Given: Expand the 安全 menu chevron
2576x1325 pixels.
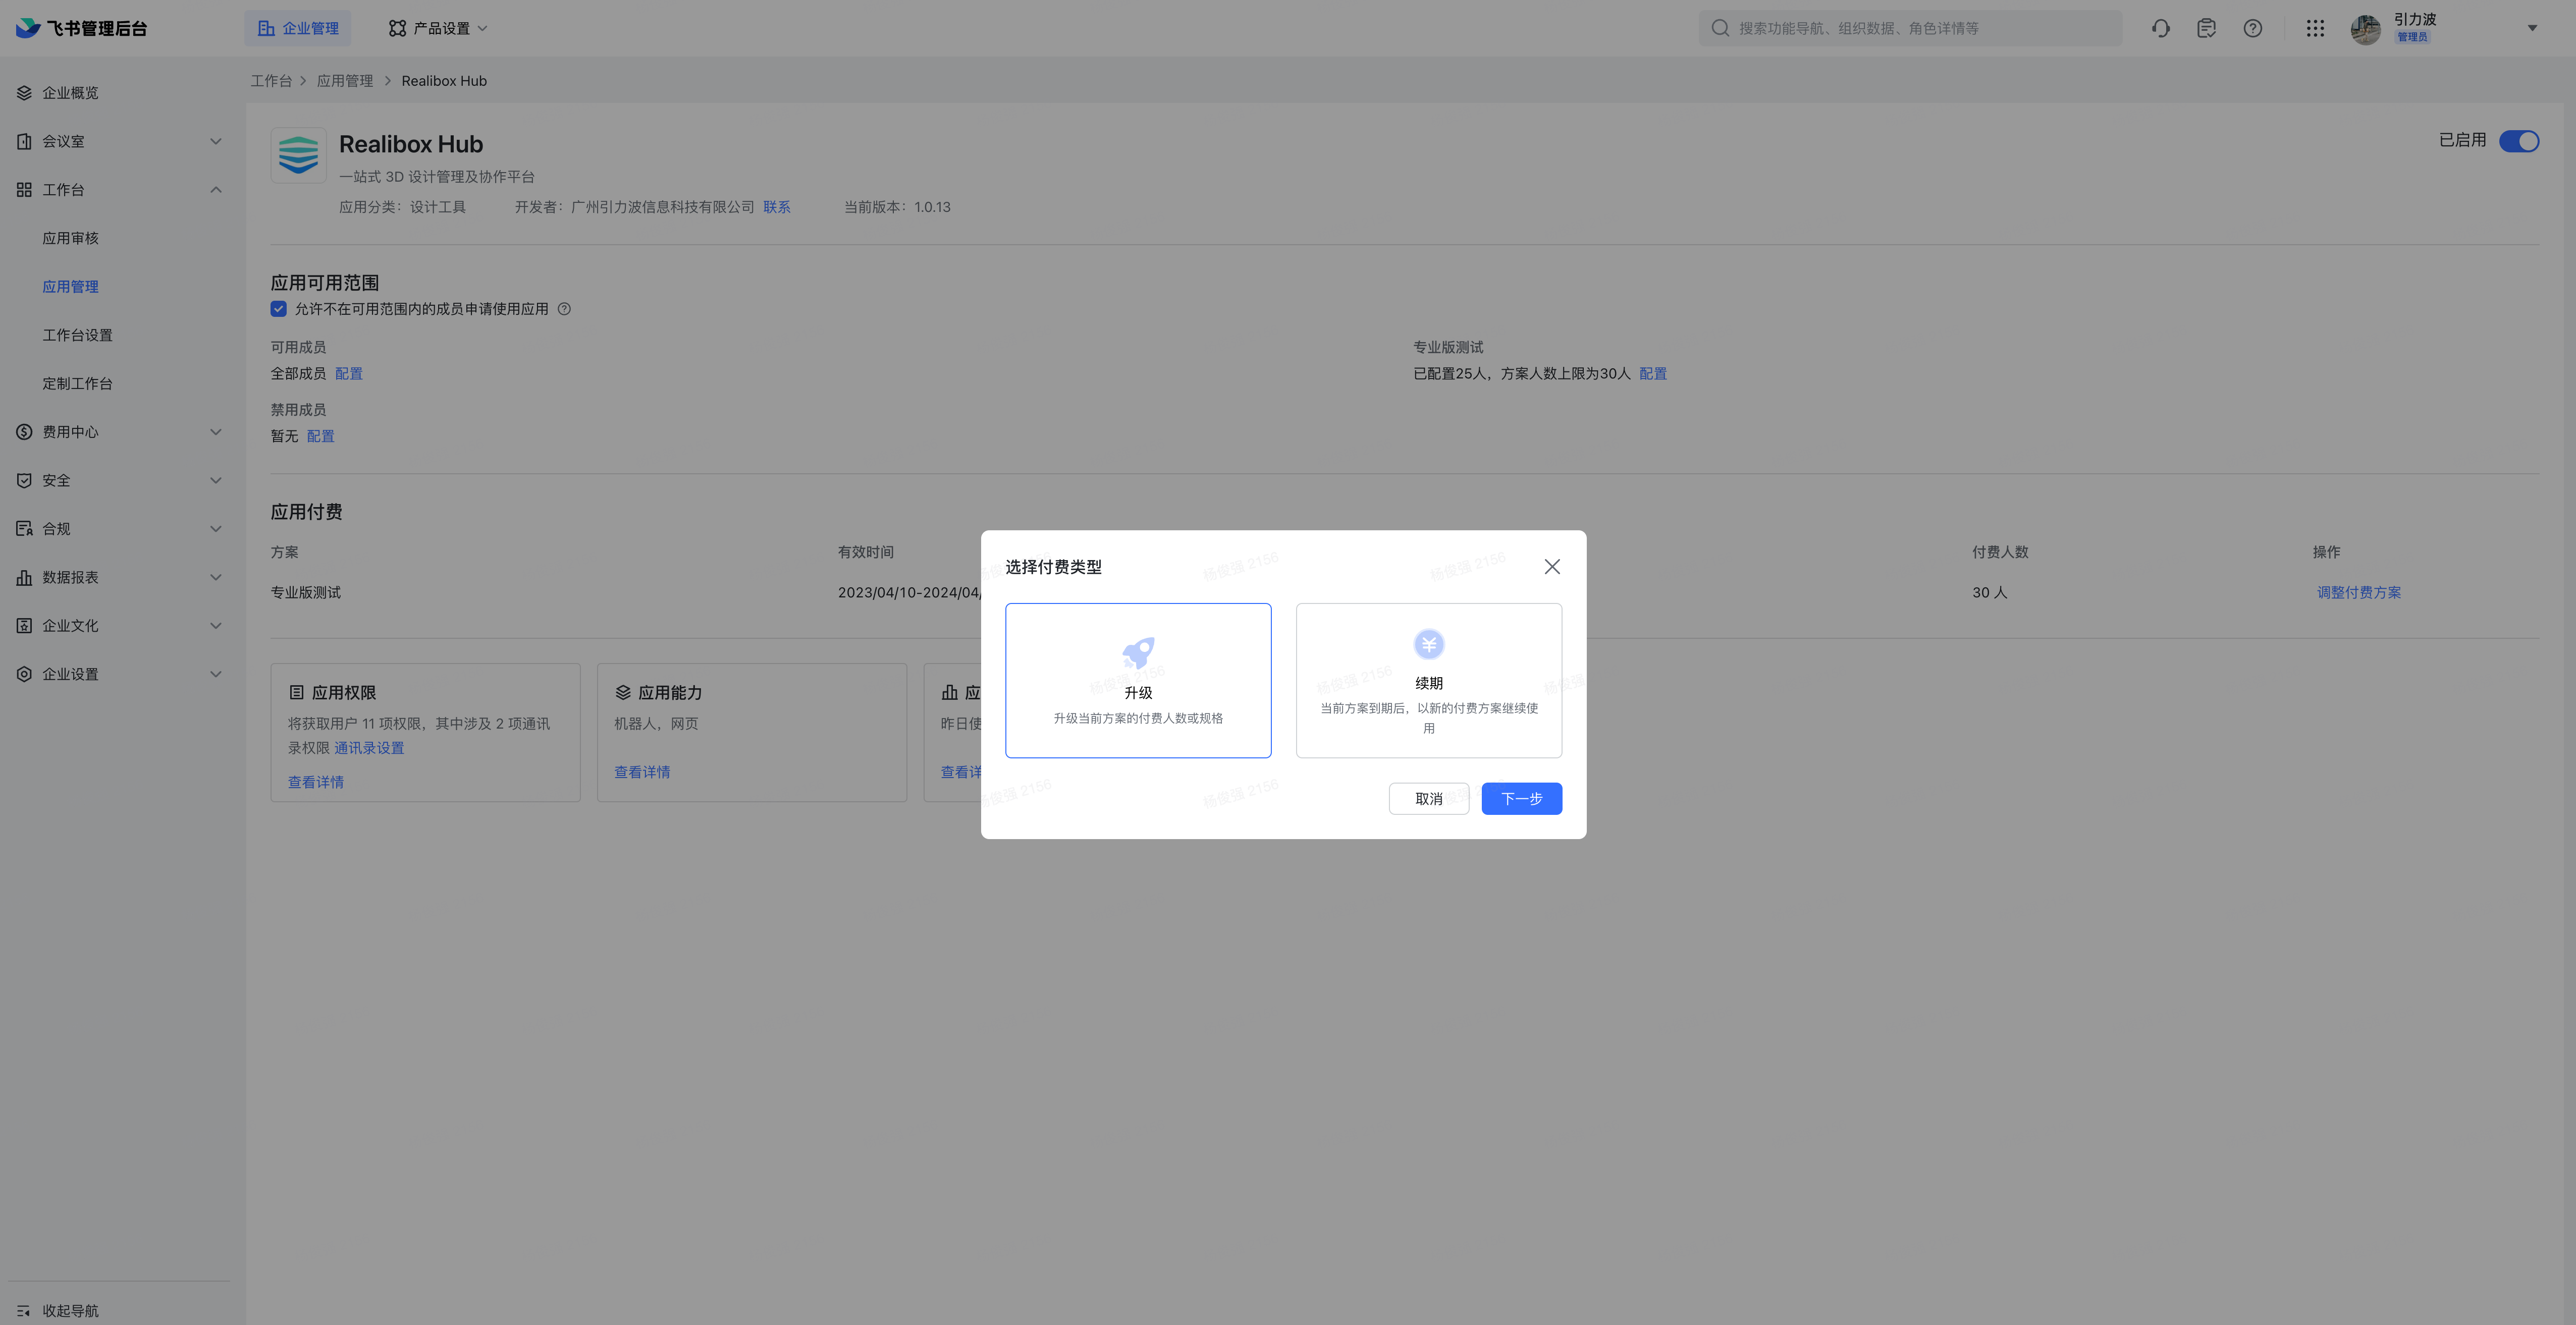Looking at the screenshot, I should (215, 480).
